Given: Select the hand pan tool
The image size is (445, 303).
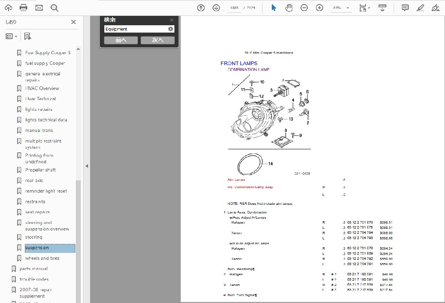Looking at the screenshot, I should (x=289, y=8).
